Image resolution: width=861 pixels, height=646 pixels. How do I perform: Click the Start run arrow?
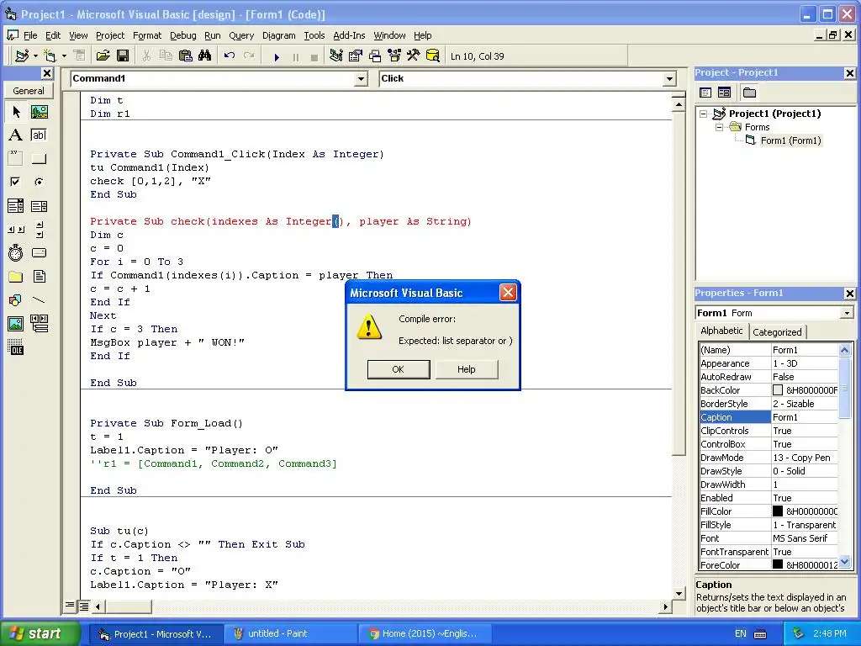[x=277, y=56]
